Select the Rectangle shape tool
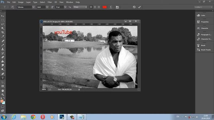The image size is (214, 120). (3, 86)
